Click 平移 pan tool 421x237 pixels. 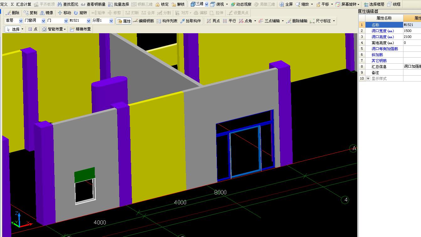coord(322,4)
